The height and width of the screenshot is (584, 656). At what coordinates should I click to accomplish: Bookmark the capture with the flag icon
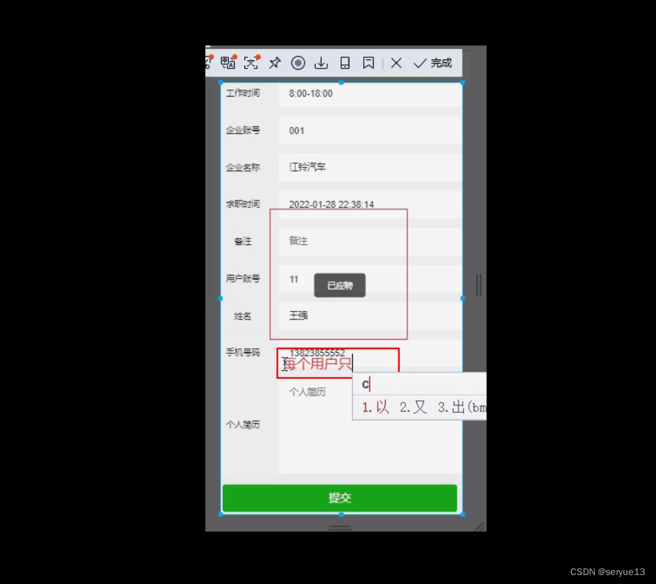pyautogui.click(x=368, y=63)
